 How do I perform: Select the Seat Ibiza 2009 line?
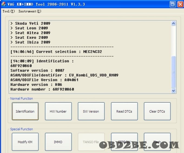(30, 42)
